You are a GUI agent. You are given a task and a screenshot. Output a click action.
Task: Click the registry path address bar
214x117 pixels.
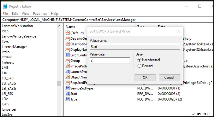(x=107, y=20)
